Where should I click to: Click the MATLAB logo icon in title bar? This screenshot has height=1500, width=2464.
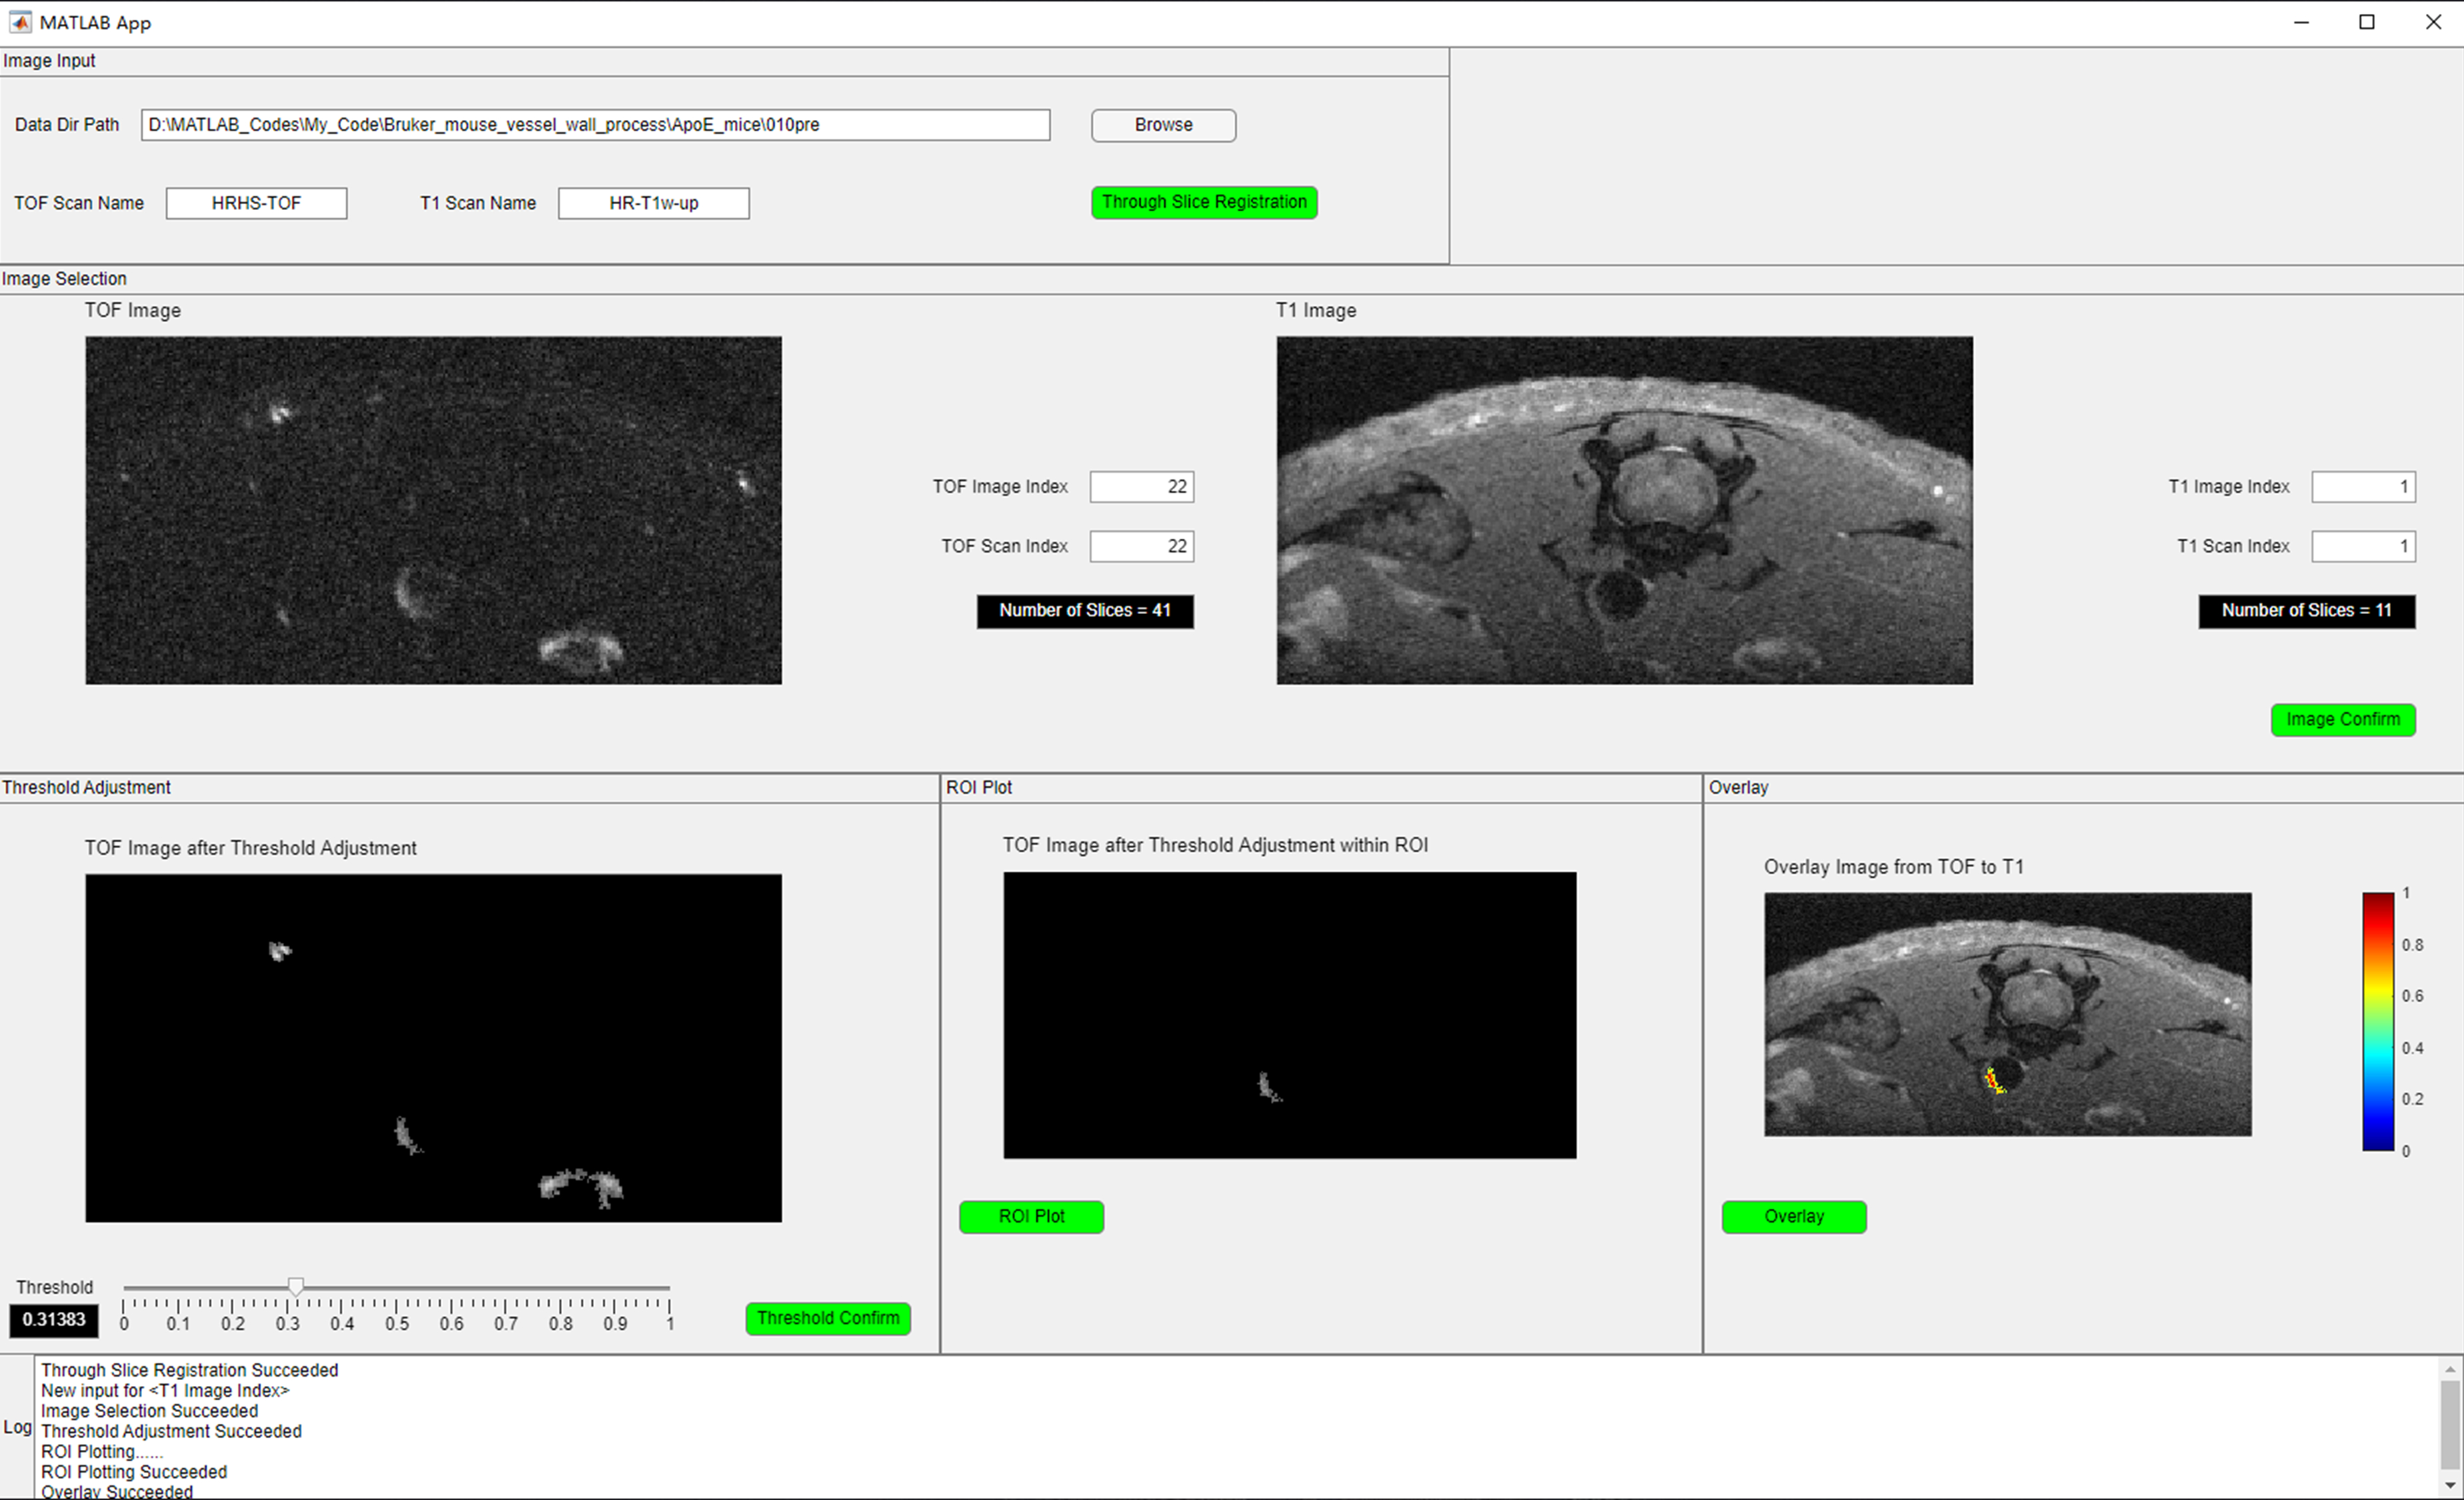click(x=20, y=22)
